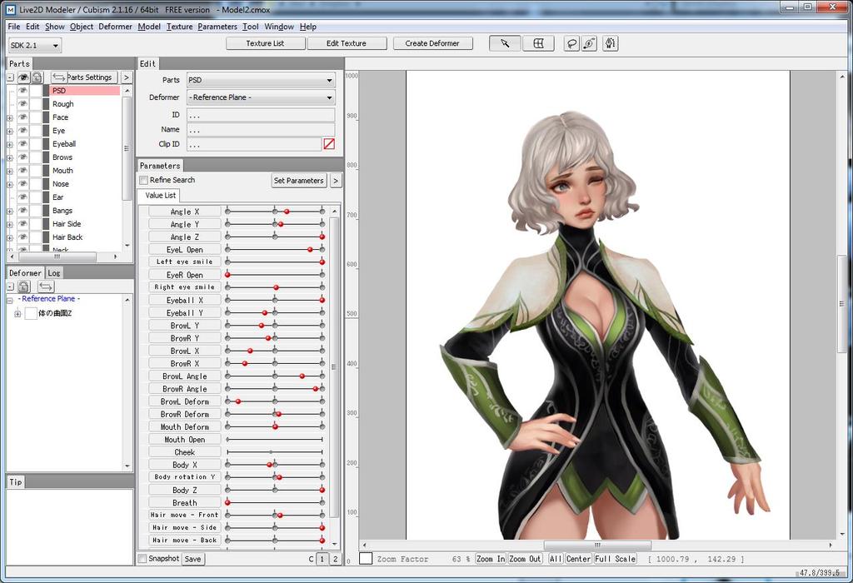Pick the pen vertex editing tool
This screenshot has width=853, height=583.
(x=610, y=43)
